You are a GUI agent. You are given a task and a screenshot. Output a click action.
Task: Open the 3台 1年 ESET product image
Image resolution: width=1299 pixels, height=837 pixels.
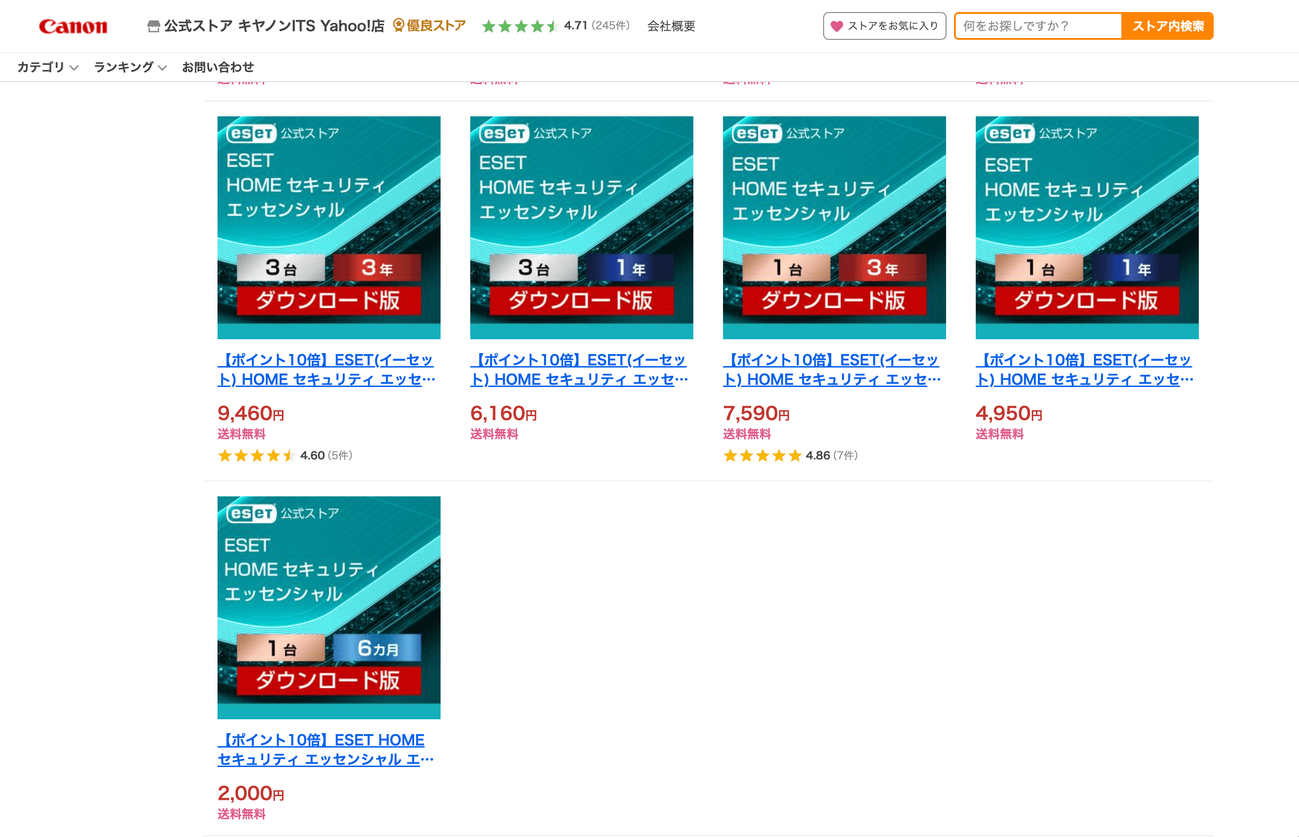(581, 228)
